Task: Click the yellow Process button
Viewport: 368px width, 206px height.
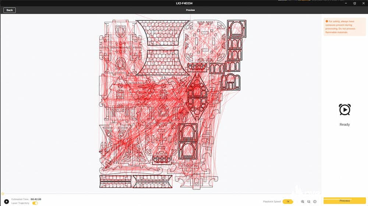Action: point(344,200)
